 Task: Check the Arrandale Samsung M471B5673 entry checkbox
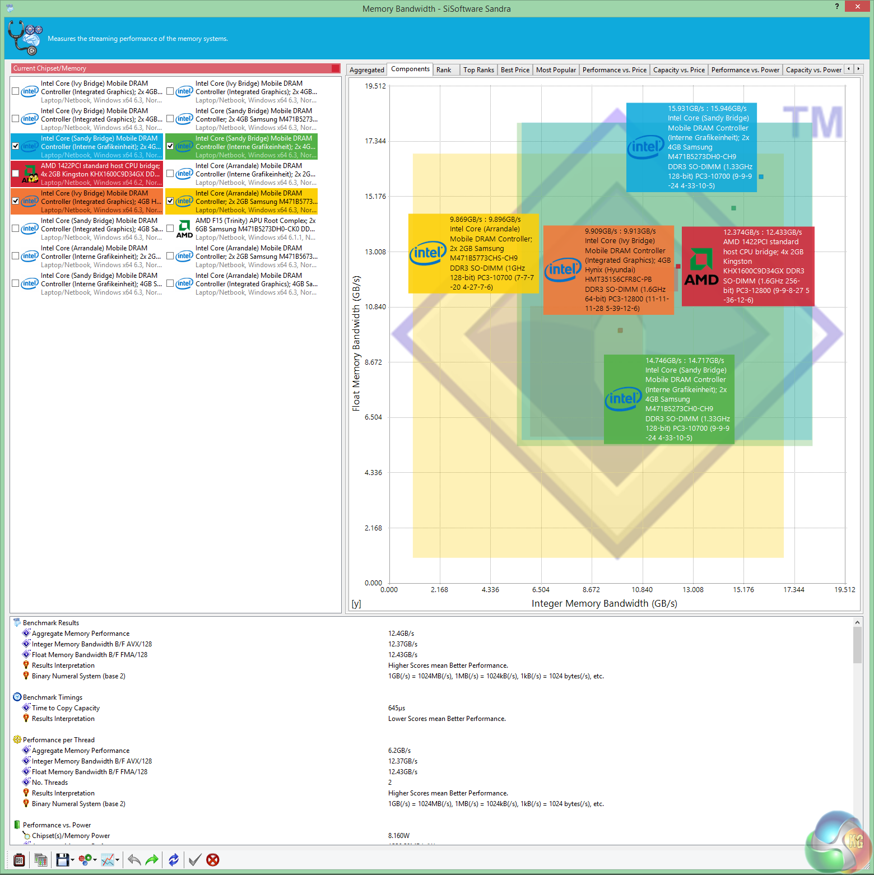click(x=170, y=256)
